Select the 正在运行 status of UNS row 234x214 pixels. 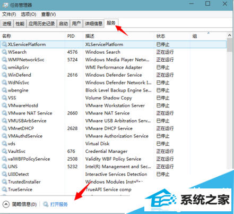(165, 167)
